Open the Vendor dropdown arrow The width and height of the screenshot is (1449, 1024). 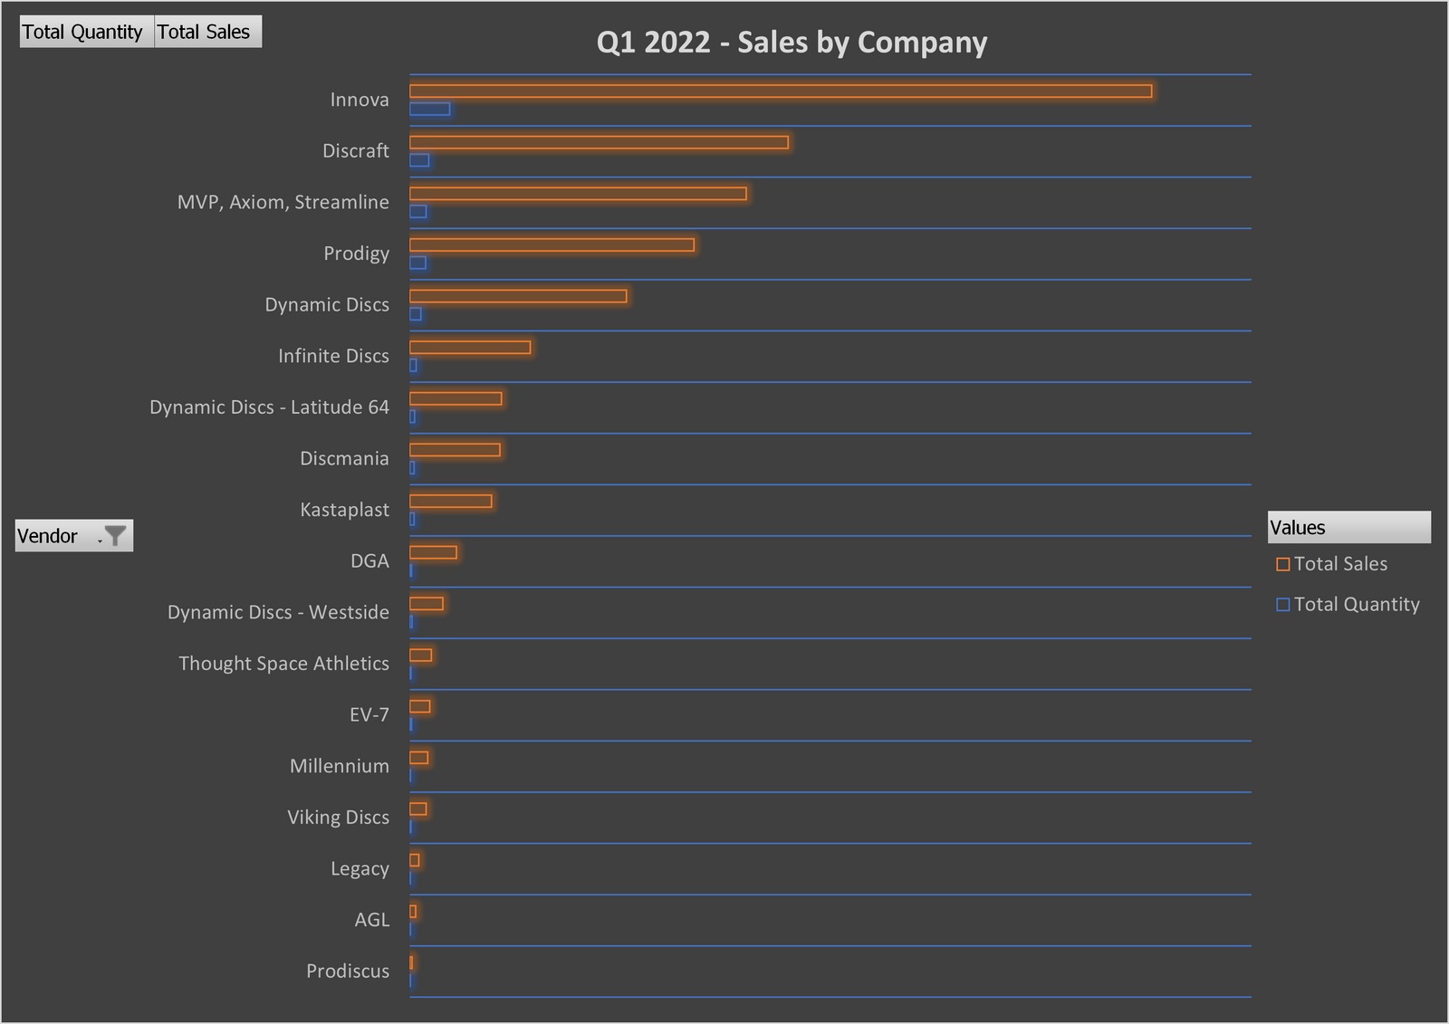coord(98,539)
